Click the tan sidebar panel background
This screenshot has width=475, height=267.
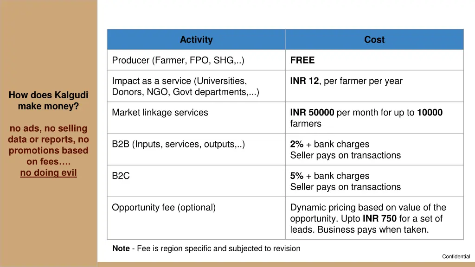coord(48,45)
